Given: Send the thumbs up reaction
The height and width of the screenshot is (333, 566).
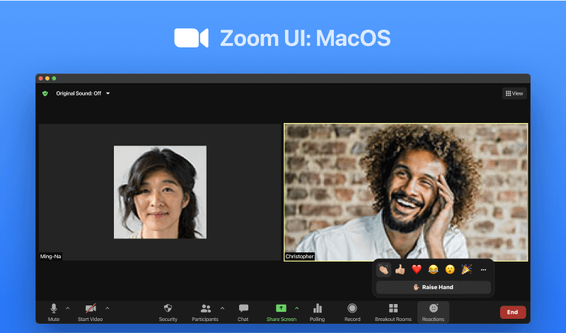Looking at the screenshot, I should pyautogui.click(x=400, y=269).
